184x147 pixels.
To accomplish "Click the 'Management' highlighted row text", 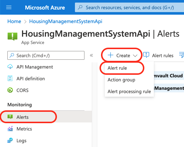I will (x=169, y=88).
